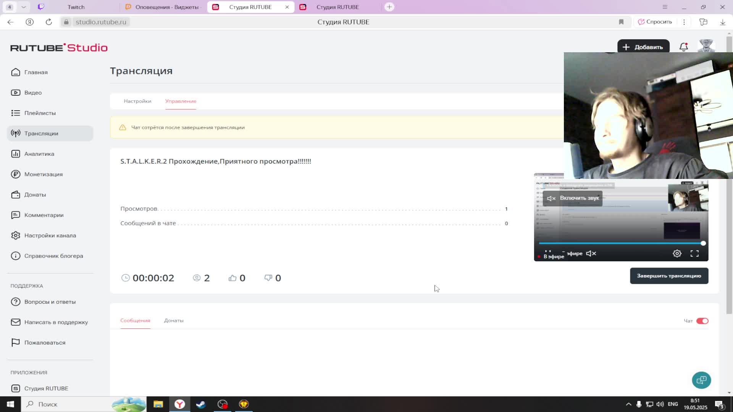Screen dimensions: 733x412
Task: Open the Windows Start menu
Action: 10,404
